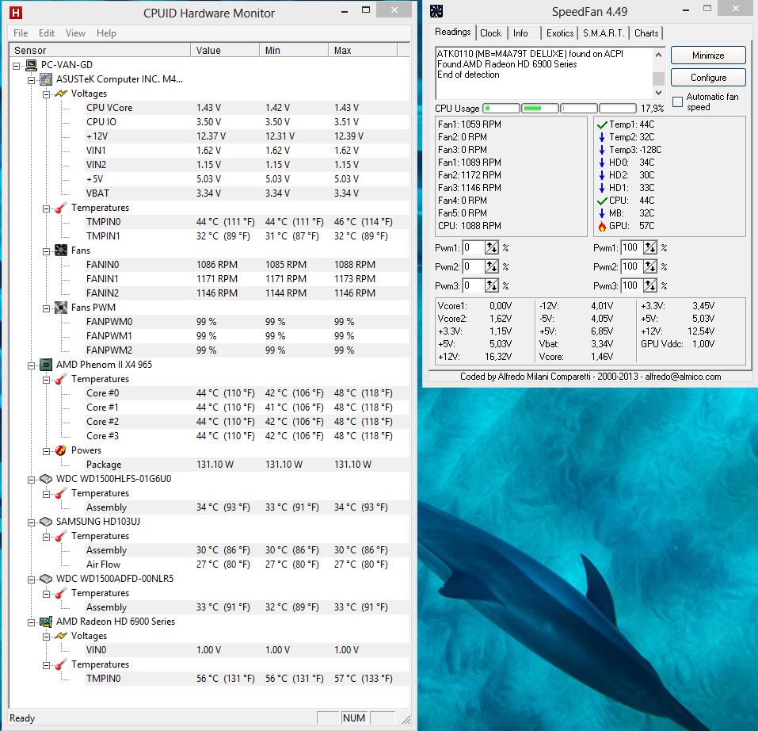Screen dimensions: 758x731
Task: Click the SpeedFan Minimize button
Action: [708, 55]
